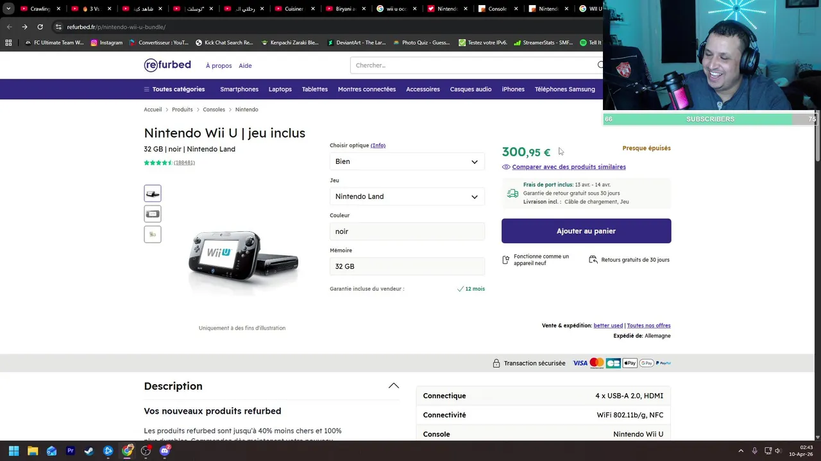
Task: Open the iPhones category
Action: tap(513, 89)
